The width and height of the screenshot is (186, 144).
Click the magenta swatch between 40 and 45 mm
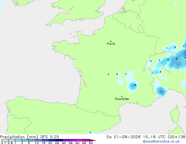(80, 140)
